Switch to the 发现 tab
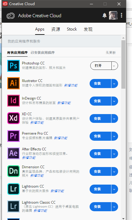The height and width of the screenshot is (220, 132). pos(88,29)
